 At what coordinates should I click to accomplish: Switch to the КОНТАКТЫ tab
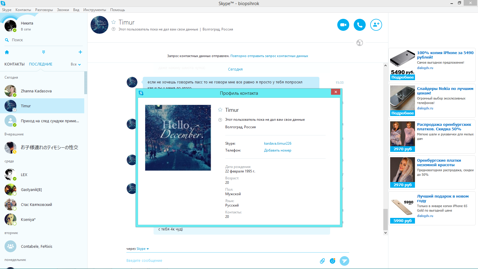click(x=14, y=64)
